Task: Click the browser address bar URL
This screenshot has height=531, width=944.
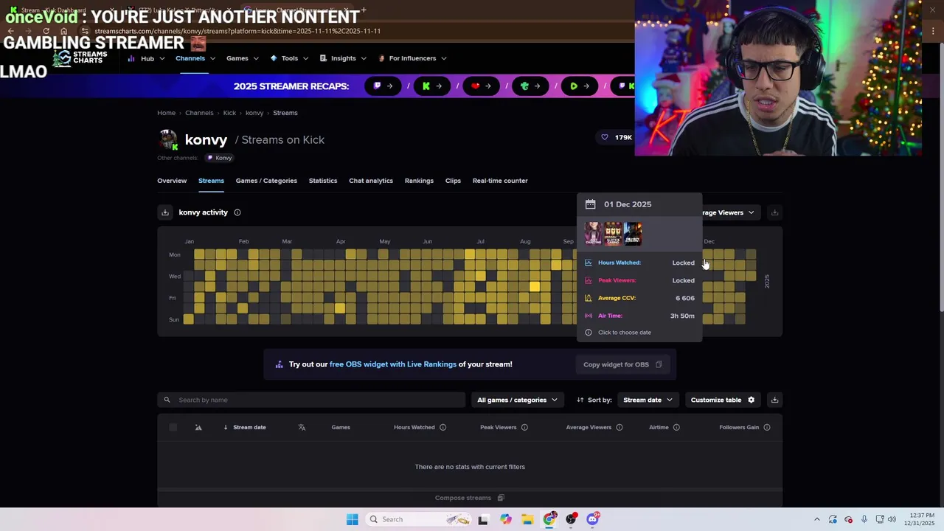Action: (x=237, y=31)
